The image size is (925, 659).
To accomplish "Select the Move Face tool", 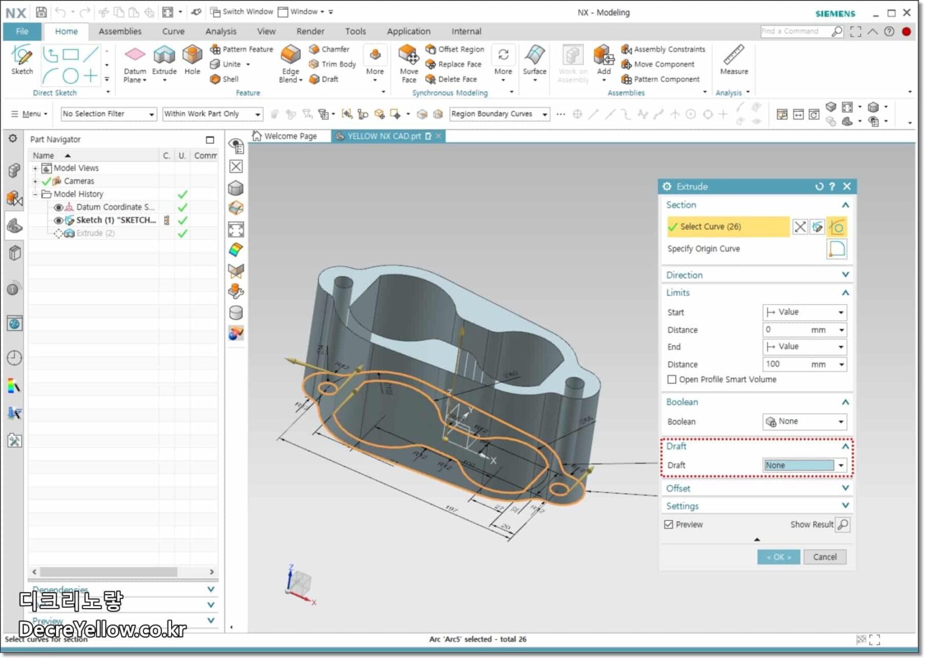I will click(409, 64).
